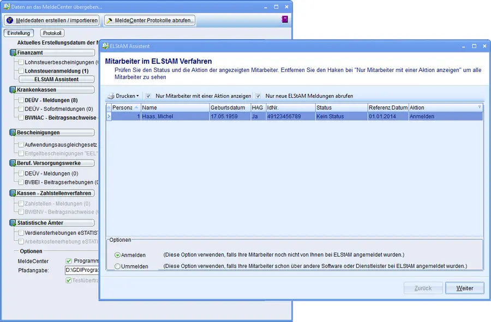
Task: Click the Krankenkassen section icon
Action: [13, 90]
